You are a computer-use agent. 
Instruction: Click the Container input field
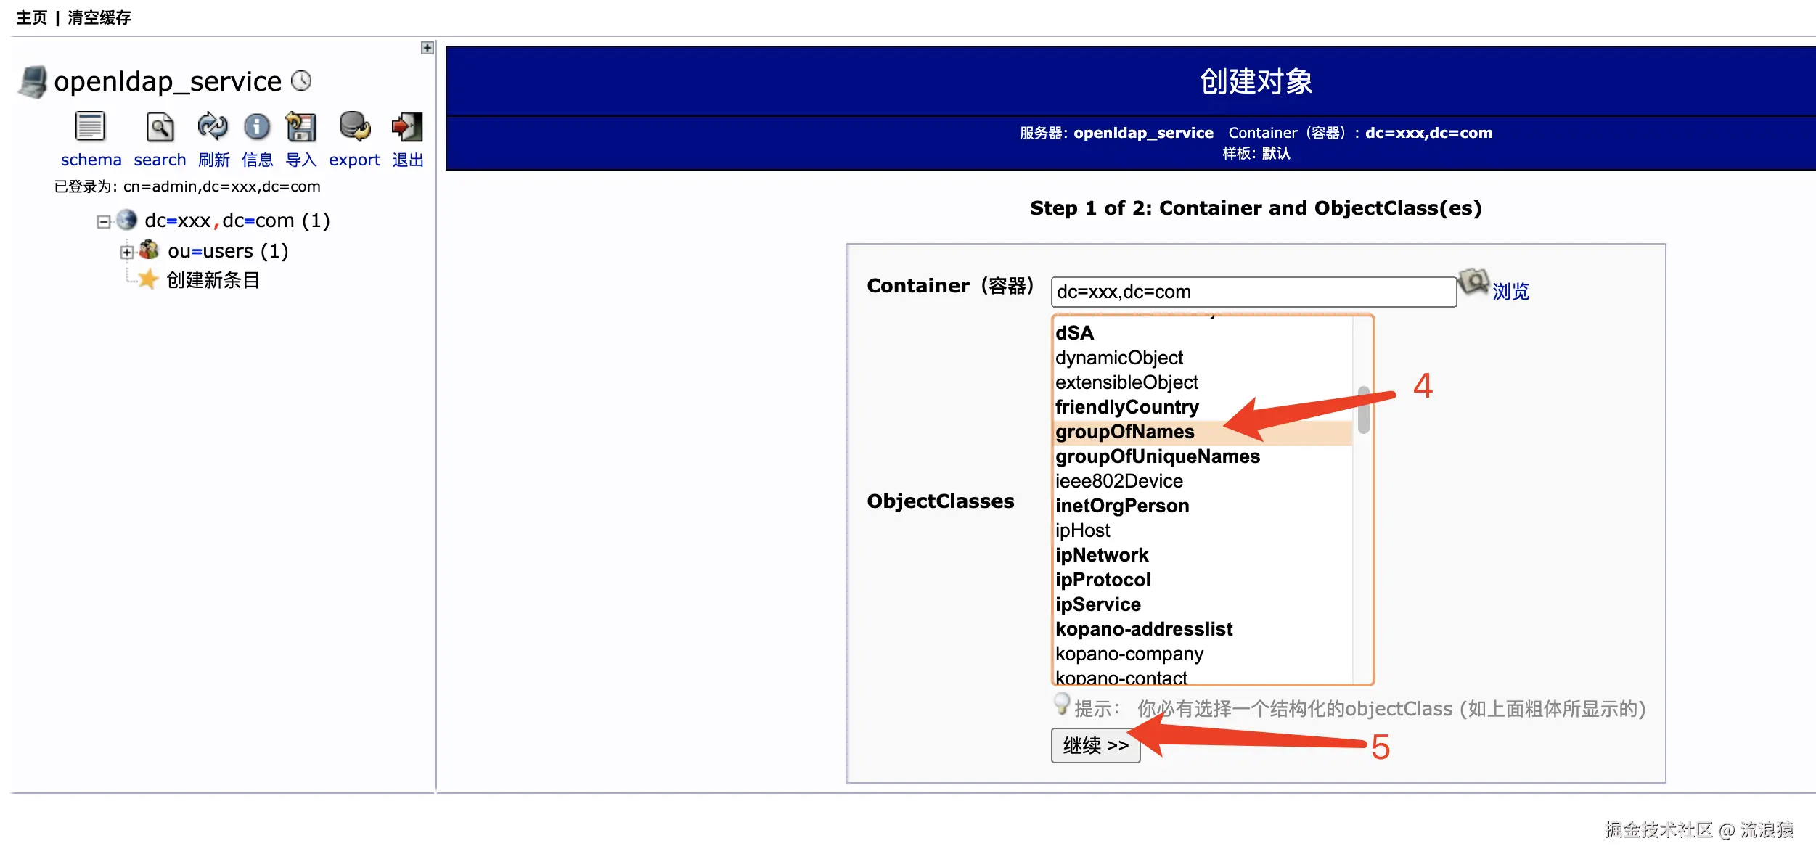[1253, 292]
